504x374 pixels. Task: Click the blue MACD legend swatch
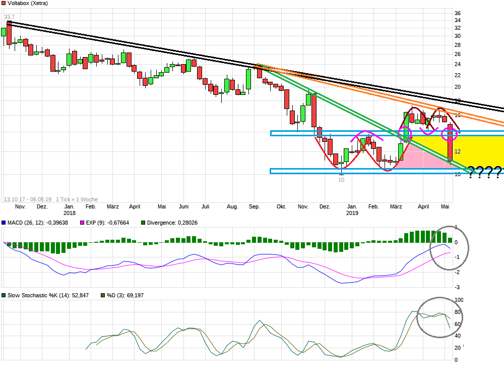tap(4, 223)
